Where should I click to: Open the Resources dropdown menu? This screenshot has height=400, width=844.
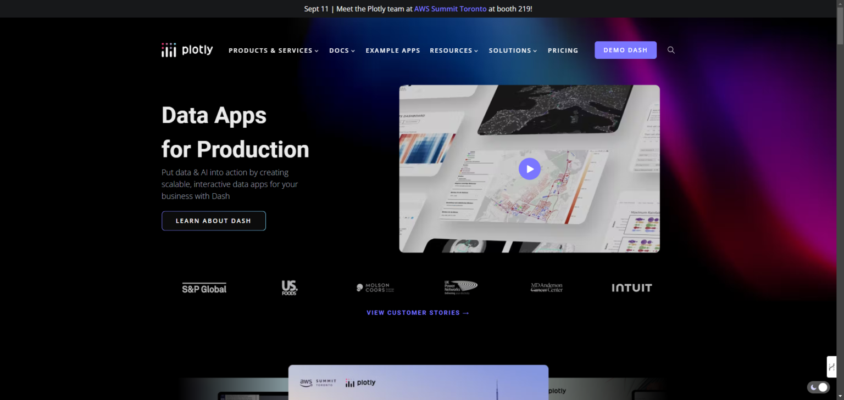[x=453, y=50]
